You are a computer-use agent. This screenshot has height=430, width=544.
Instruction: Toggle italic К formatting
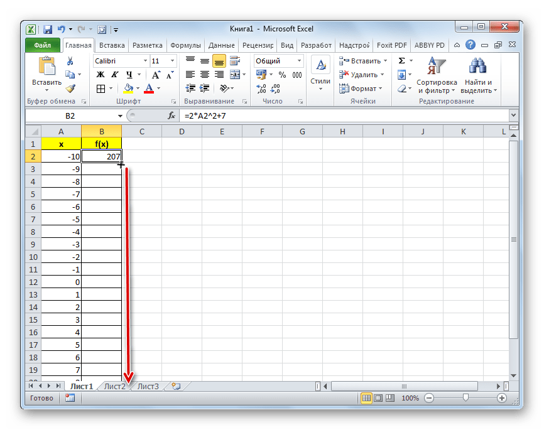113,75
